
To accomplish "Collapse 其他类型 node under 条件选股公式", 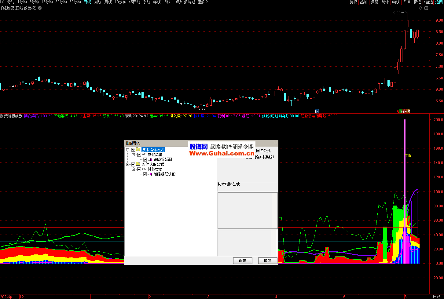I will [133, 170].
